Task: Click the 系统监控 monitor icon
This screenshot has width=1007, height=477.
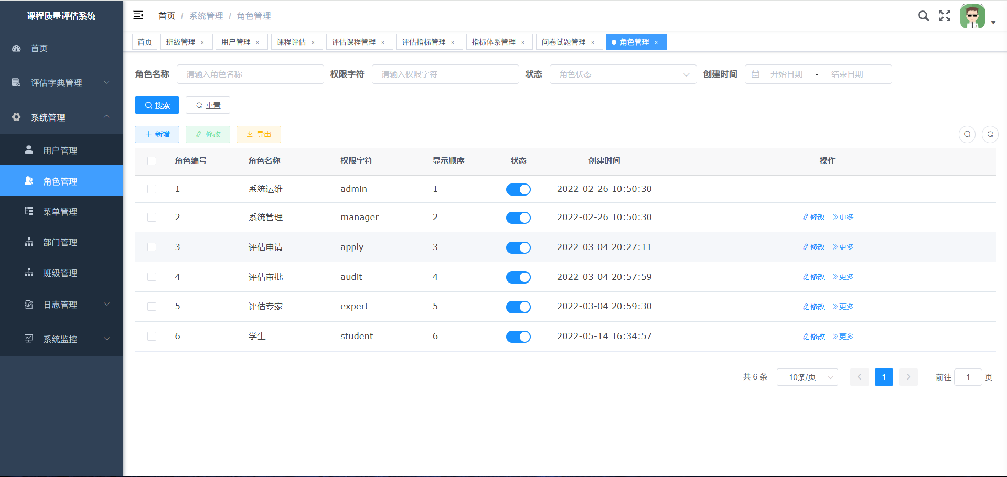Action: tap(29, 339)
